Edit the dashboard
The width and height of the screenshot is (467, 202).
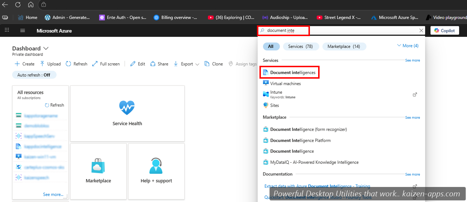[137, 64]
